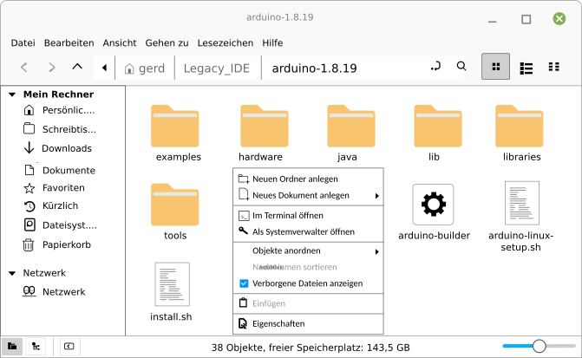Collapse the Mein Rechner section
The height and width of the screenshot is (358, 582).
click(11, 94)
